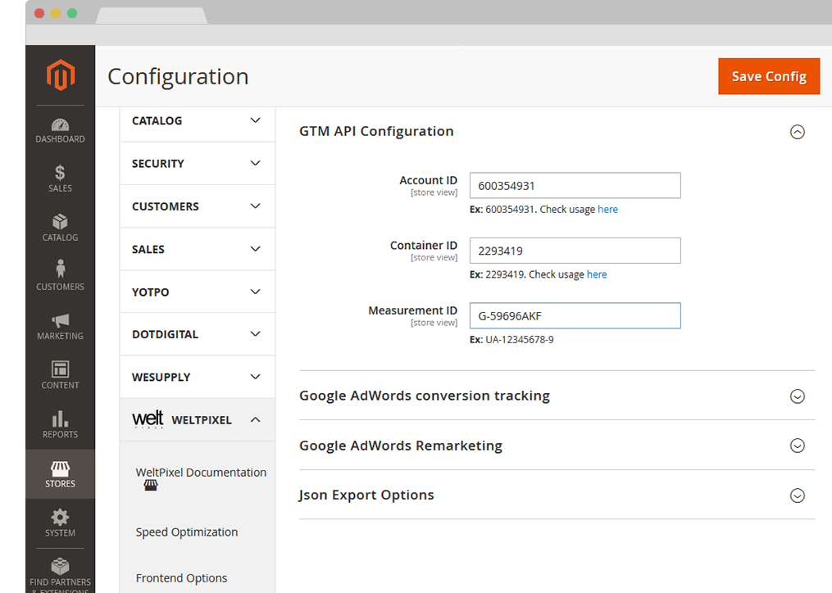Open the System gear icon
The image size is (832, 593).
click(x=60, y=518)
